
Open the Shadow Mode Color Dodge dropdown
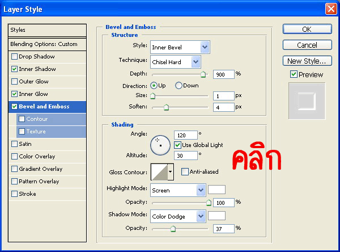click(177, 216)
